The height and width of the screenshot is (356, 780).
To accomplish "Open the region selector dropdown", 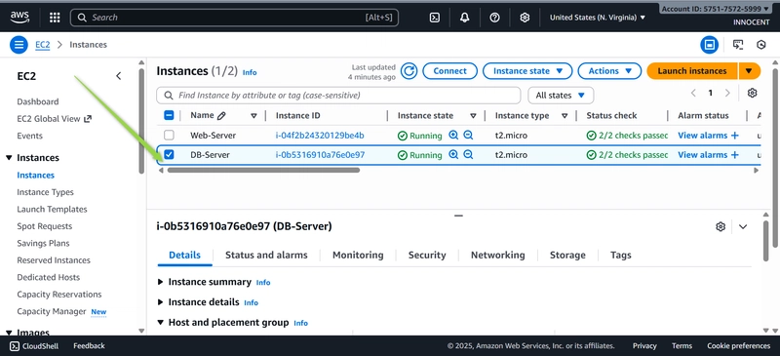I will point(598,18).
